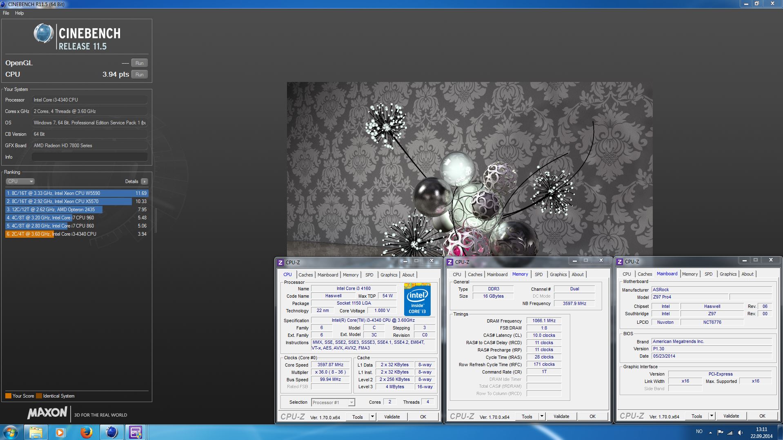Image resolution: width=783 pixels, height=440 pixels.
Task: Select ranking entry Core i3-4340 CPU
Action: 77,234
